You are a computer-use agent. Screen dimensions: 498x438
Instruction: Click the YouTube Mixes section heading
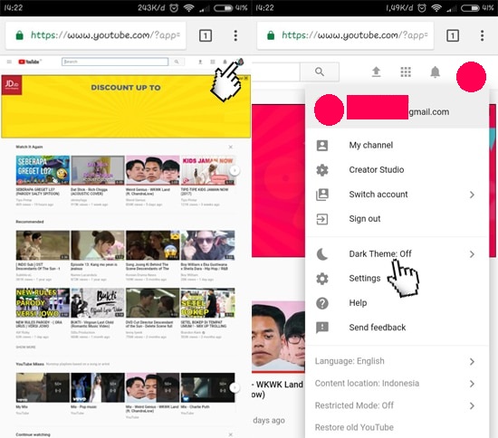pos(30,364)
